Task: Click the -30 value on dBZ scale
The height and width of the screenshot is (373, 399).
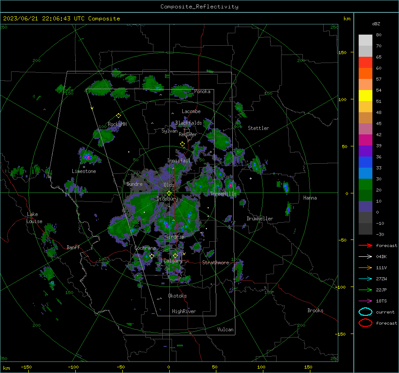Action: (380, 234)
